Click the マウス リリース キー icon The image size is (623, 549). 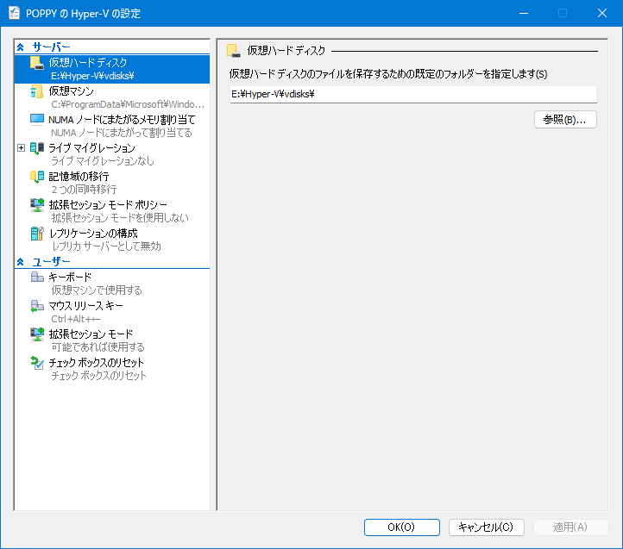[37, 306]
